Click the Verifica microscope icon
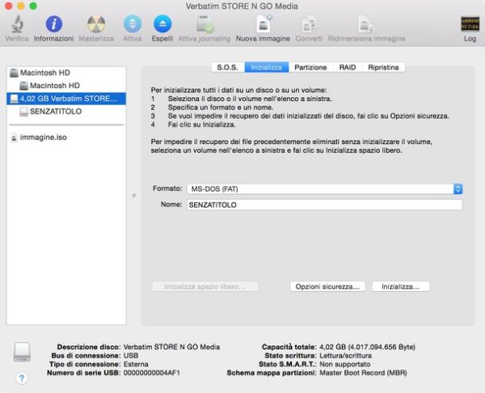 pyautogui.click(x=17, y=24)
